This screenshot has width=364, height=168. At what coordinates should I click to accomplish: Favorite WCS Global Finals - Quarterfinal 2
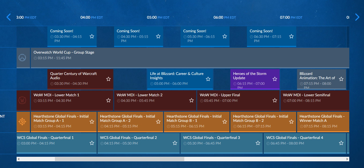coord(175,143)
